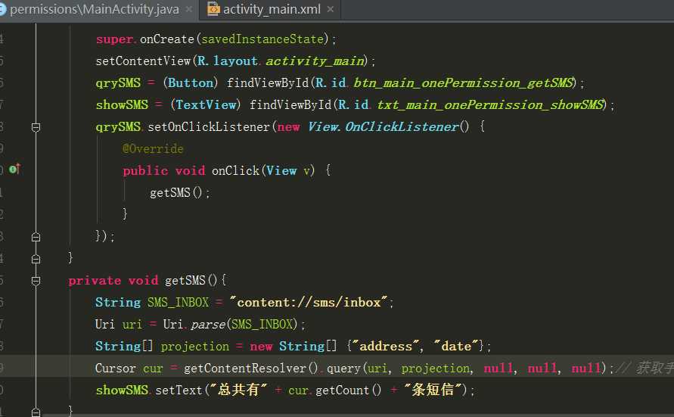Viewport: 674px width, 417px height.
Task: Click the XML file icon on activity_main.xml tab
Action: point(213,9)
